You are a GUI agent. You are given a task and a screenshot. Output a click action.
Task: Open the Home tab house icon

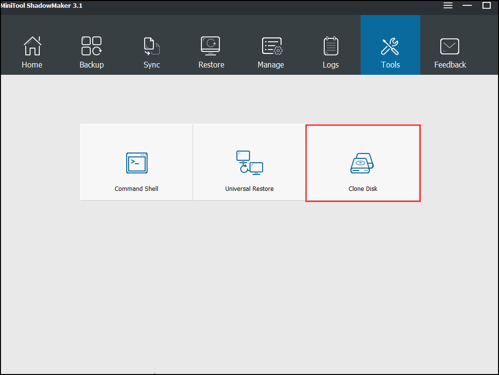point(32,46)
